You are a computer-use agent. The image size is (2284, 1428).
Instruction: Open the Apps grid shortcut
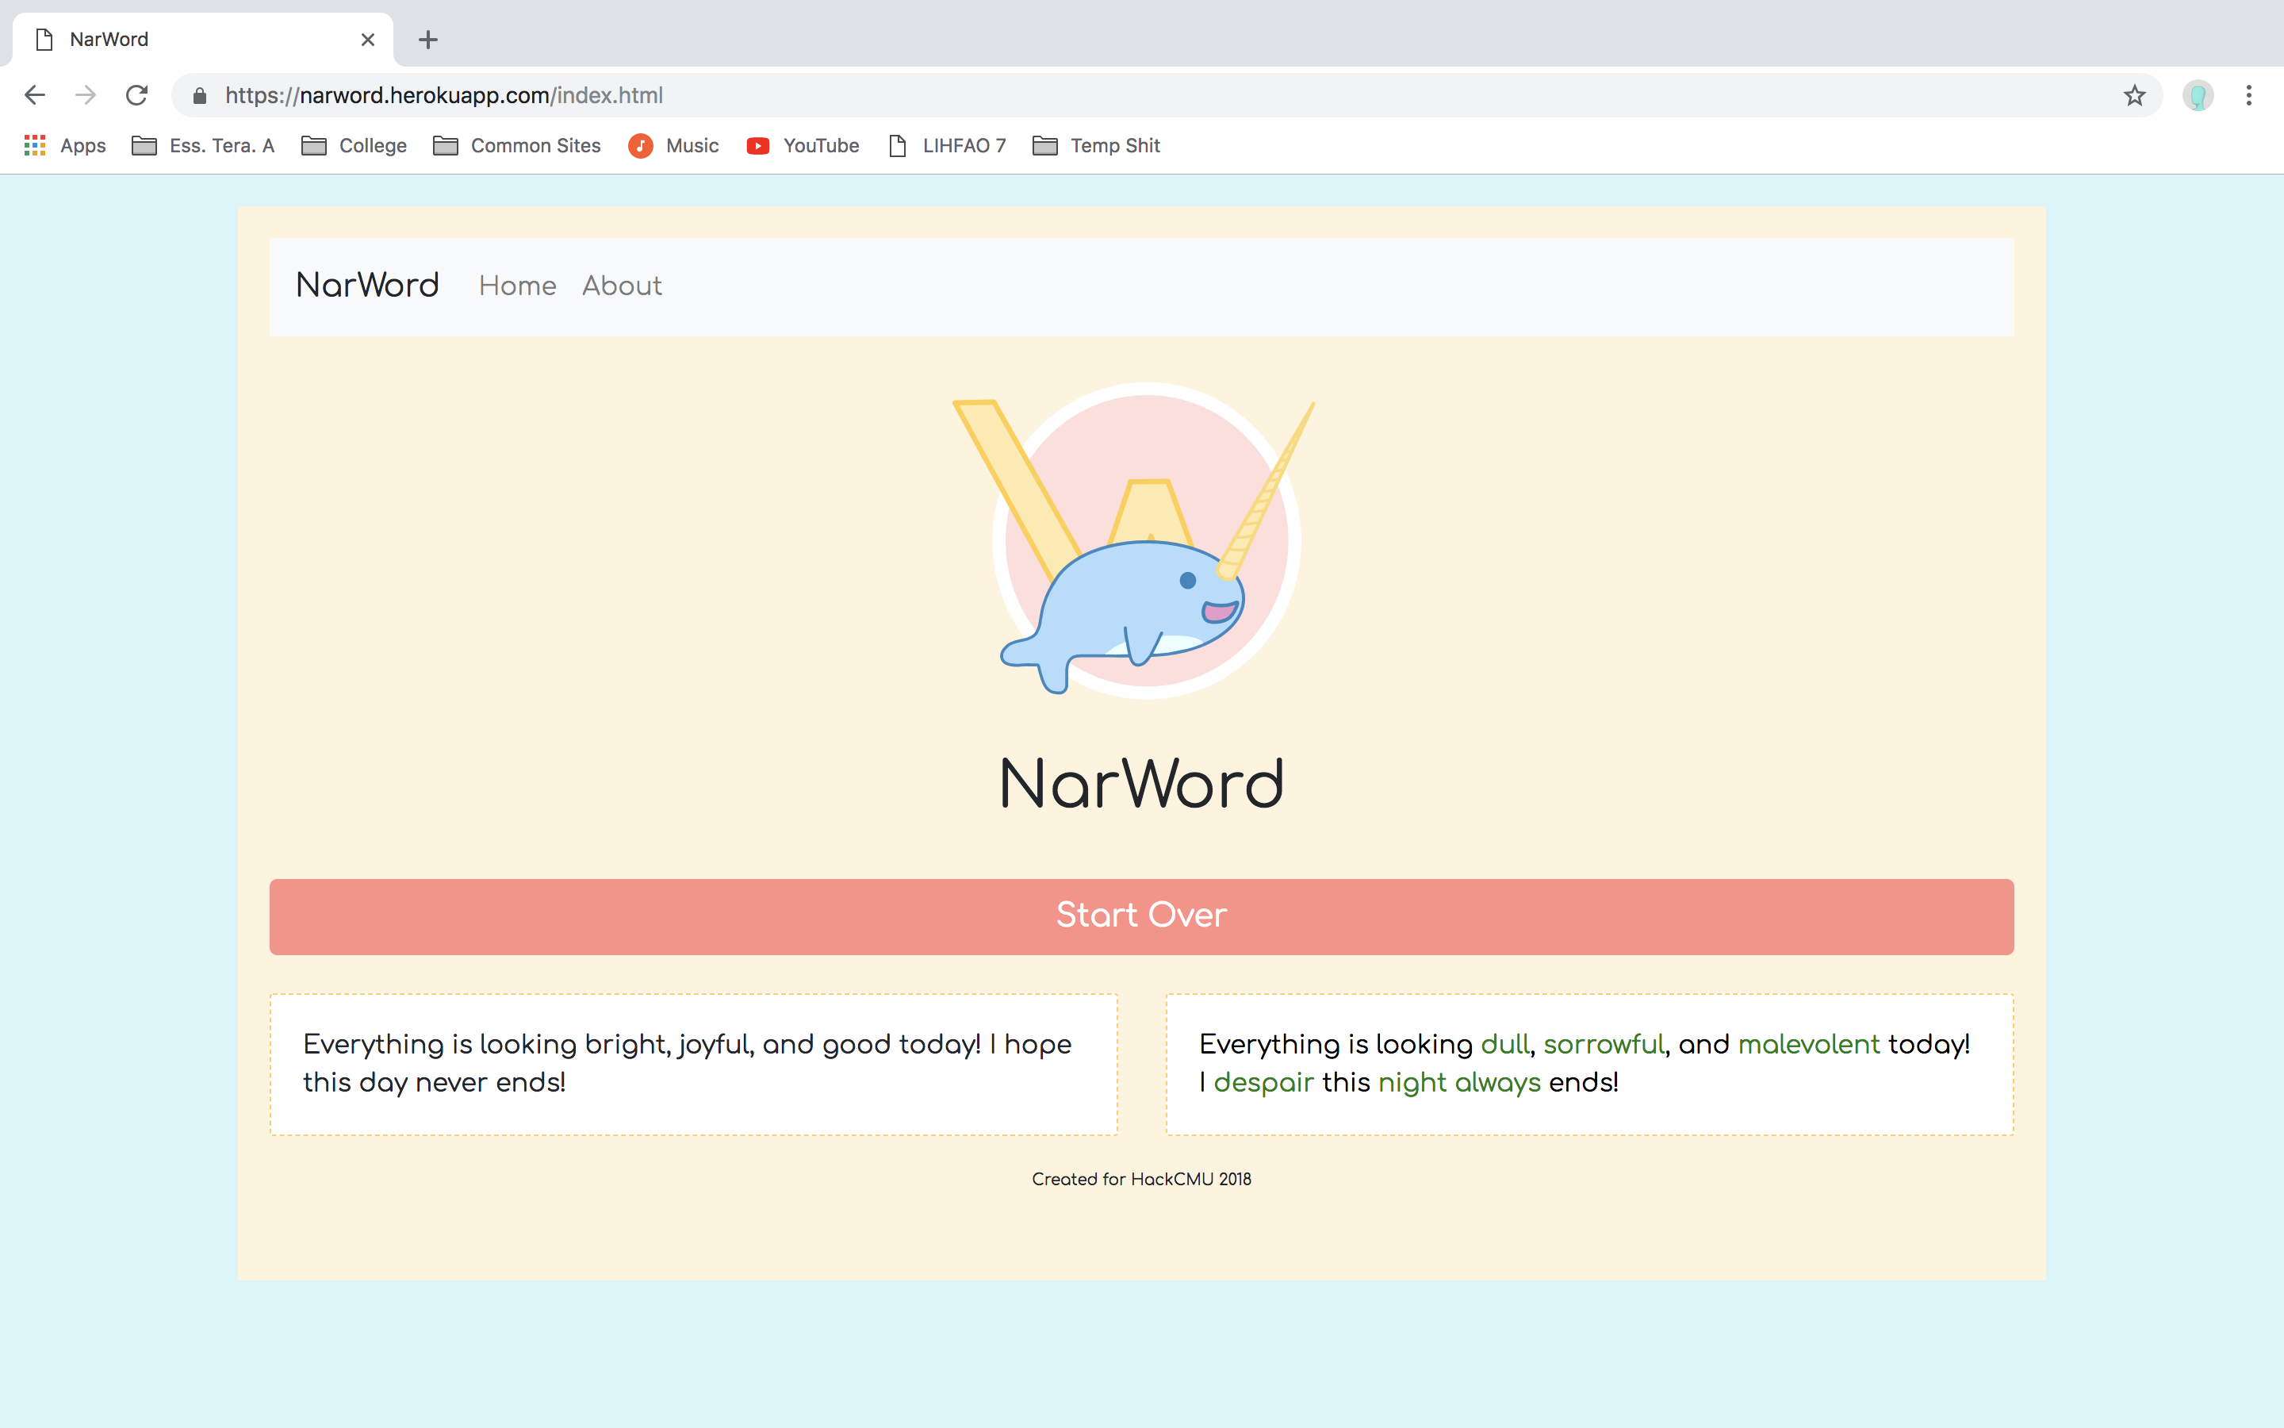(x=64, y=145)
